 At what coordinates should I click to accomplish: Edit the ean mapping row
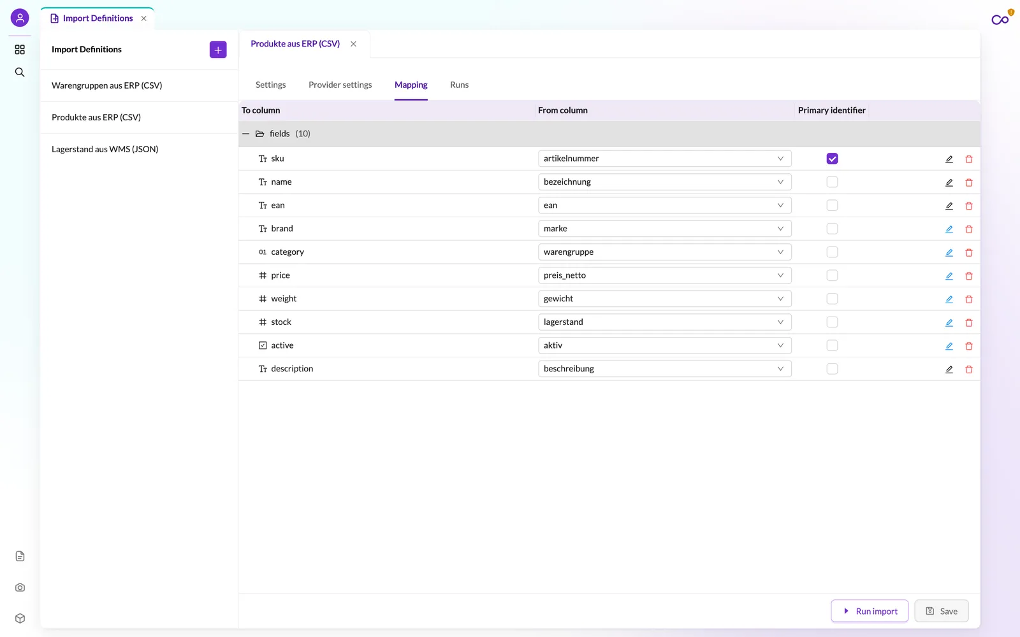[949, 206]
